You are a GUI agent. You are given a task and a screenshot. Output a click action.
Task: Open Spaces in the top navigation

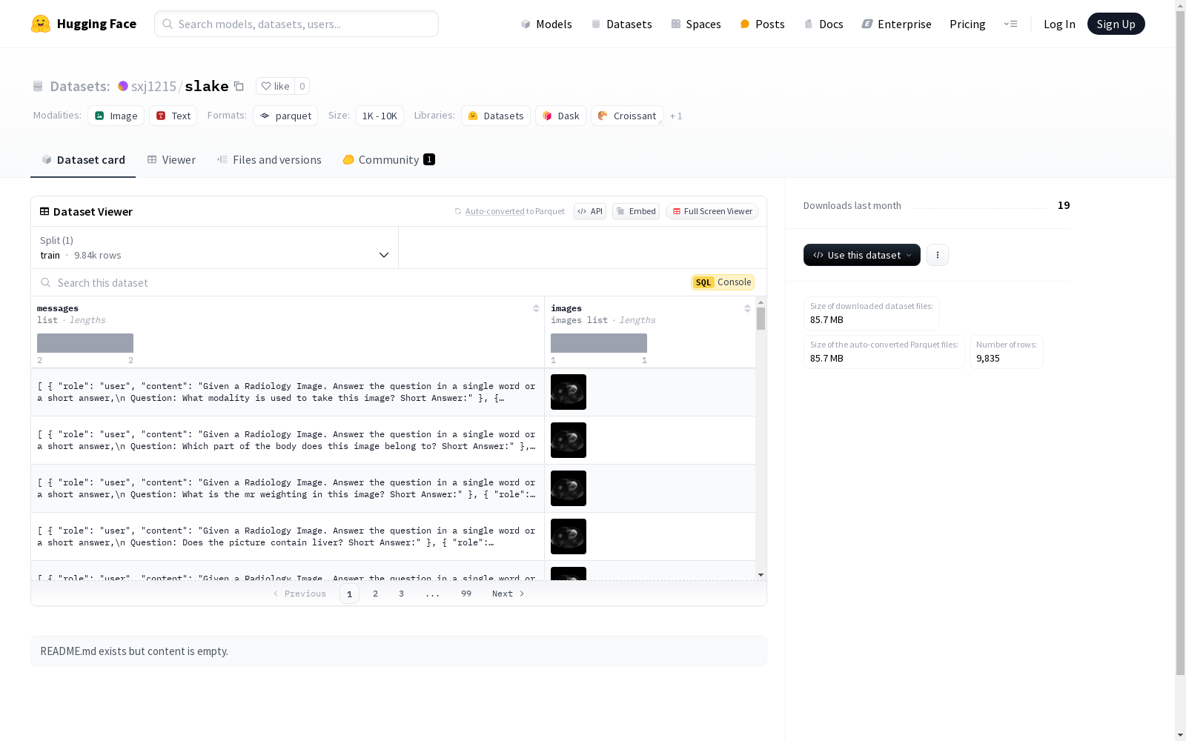pyautogui.click(x=696, y=24)
